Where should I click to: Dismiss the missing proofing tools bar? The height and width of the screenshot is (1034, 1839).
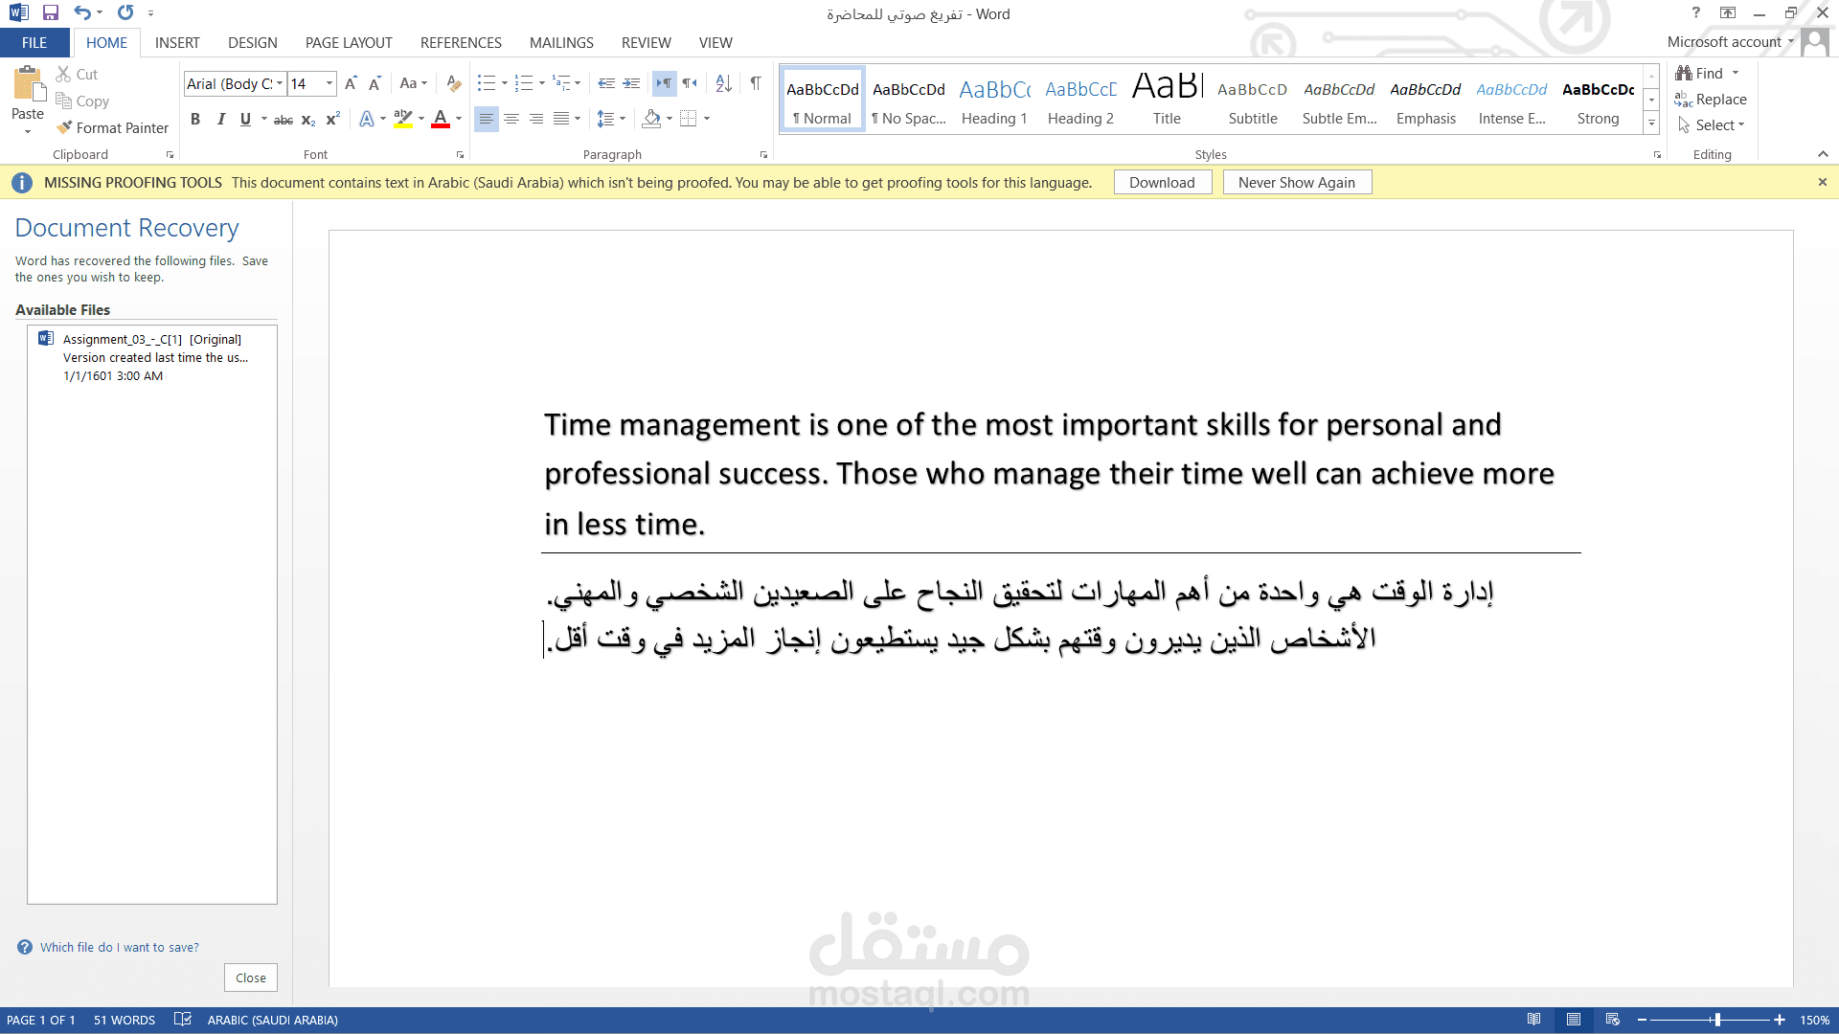click(x=1822, y=182)
